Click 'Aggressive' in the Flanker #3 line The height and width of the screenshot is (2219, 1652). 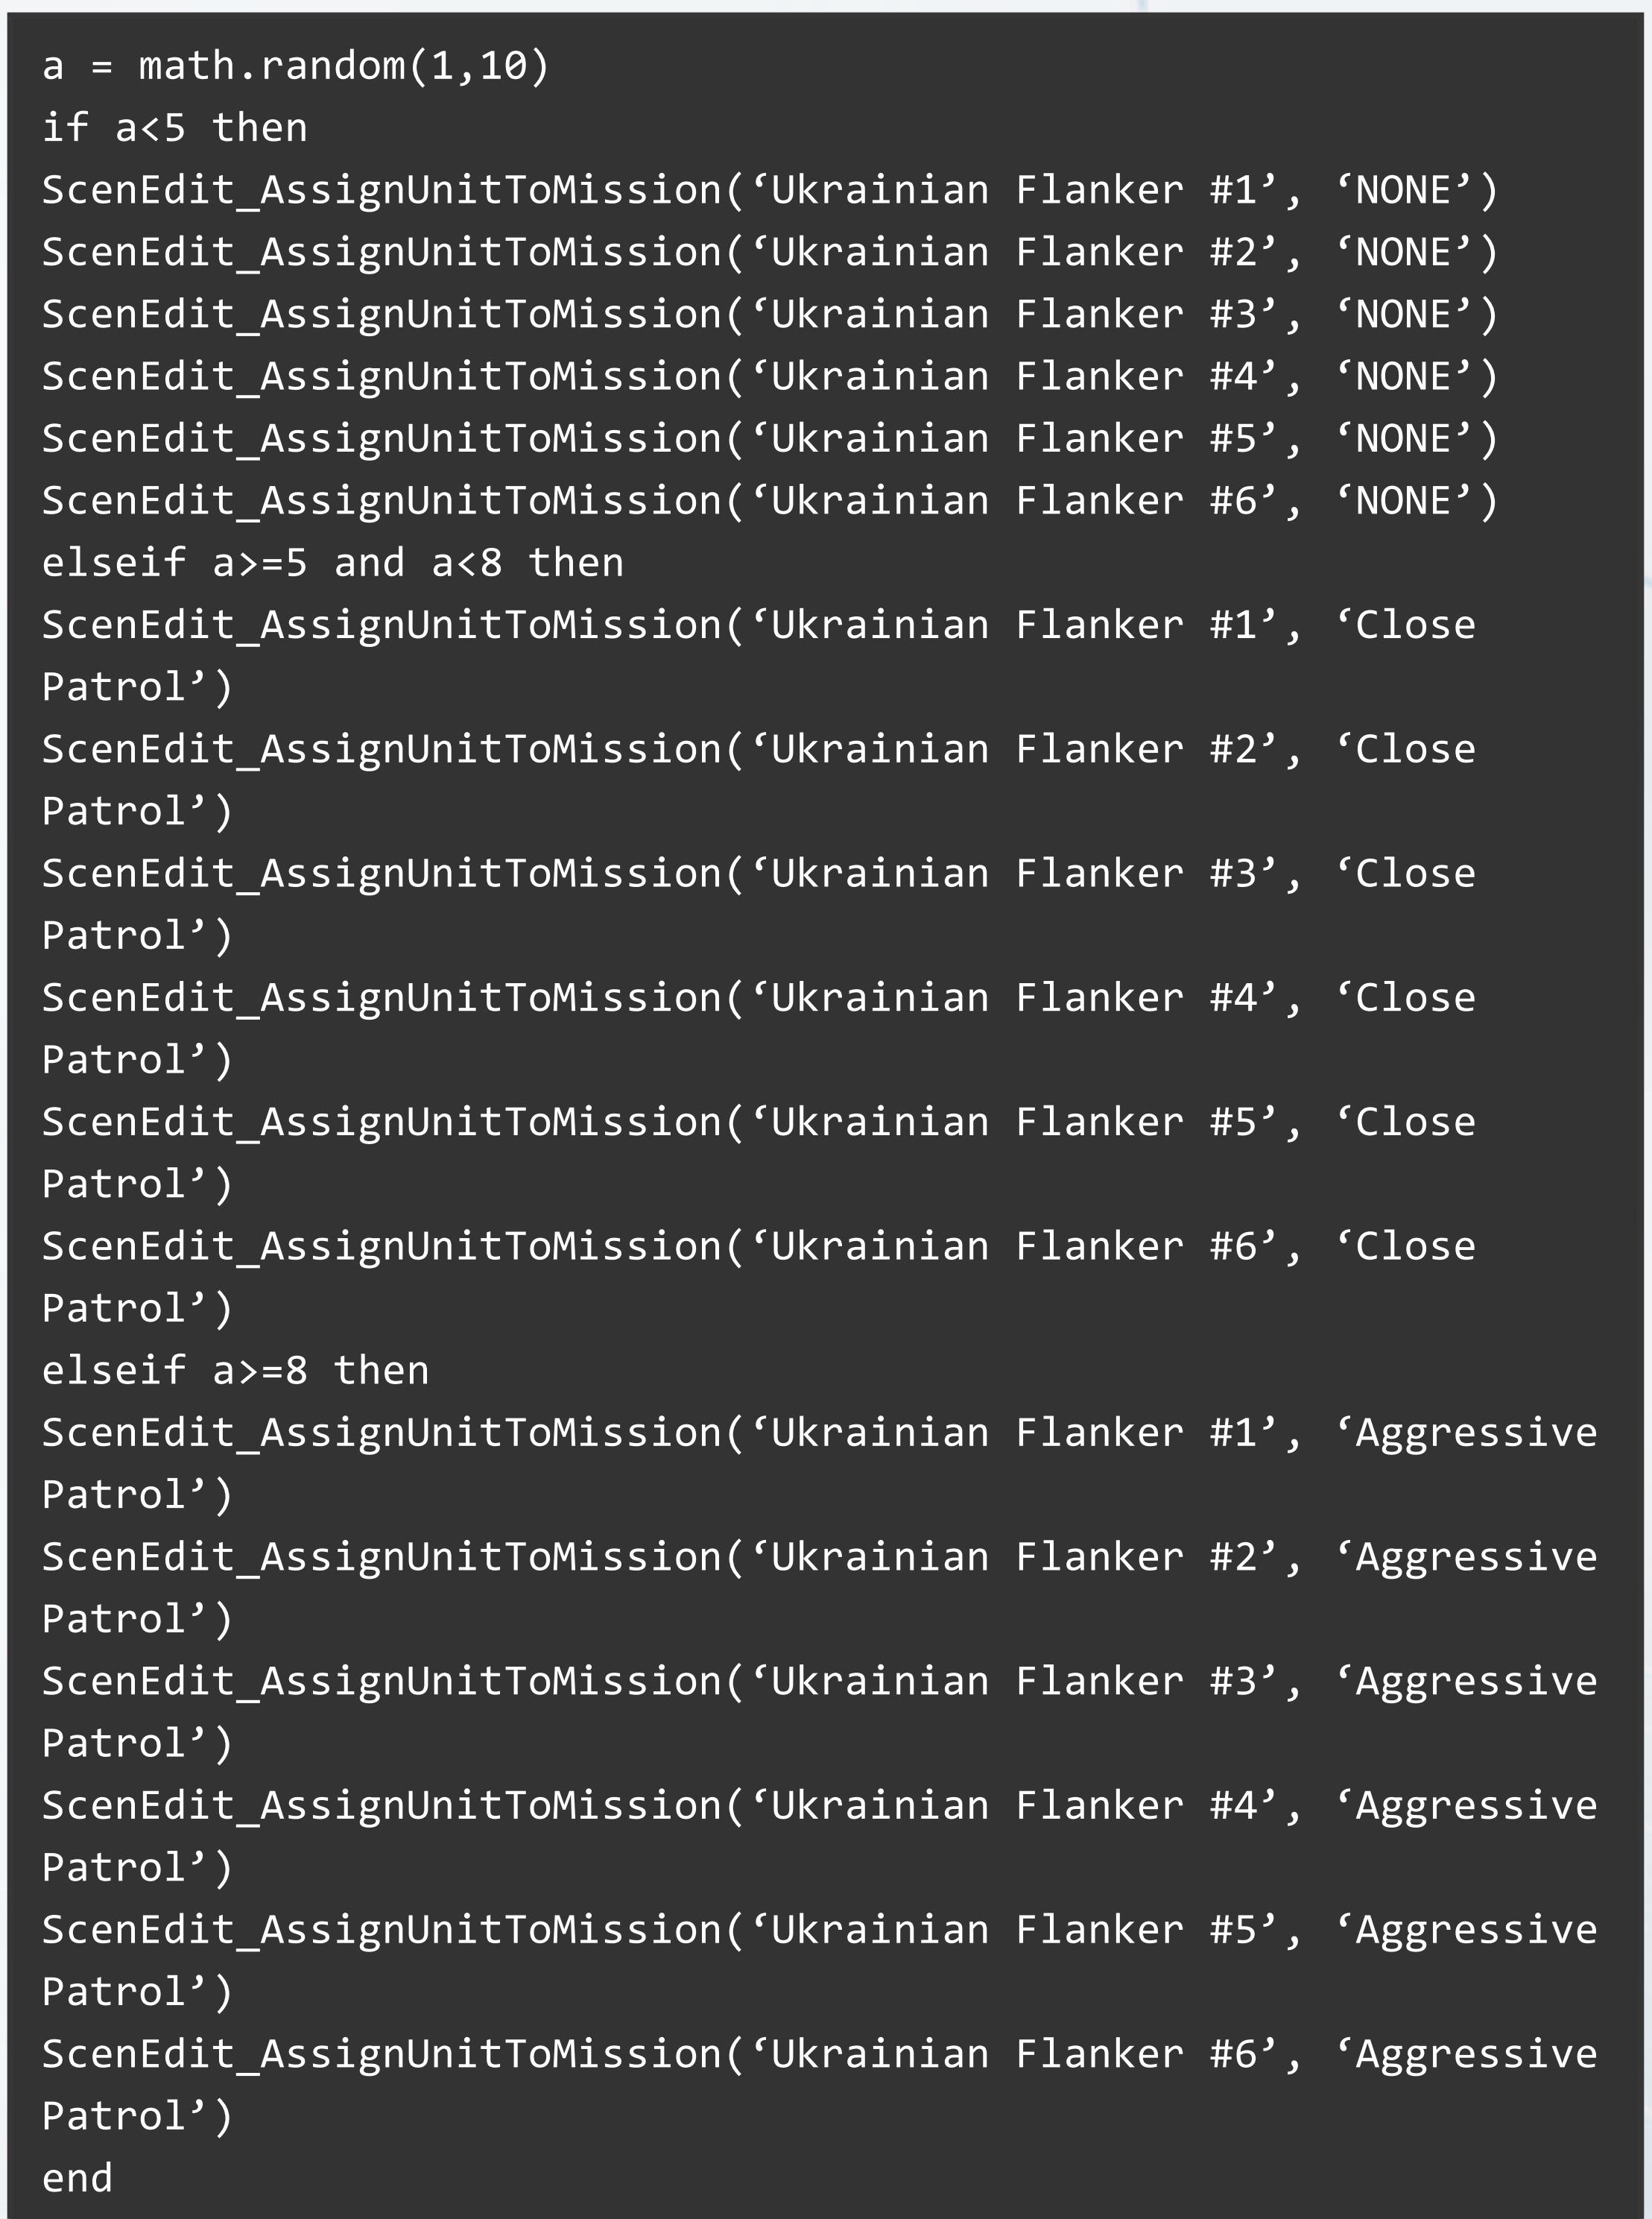click(1476, 1682)
